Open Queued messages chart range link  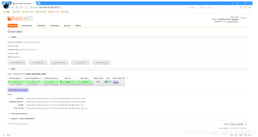click(30, 42)
